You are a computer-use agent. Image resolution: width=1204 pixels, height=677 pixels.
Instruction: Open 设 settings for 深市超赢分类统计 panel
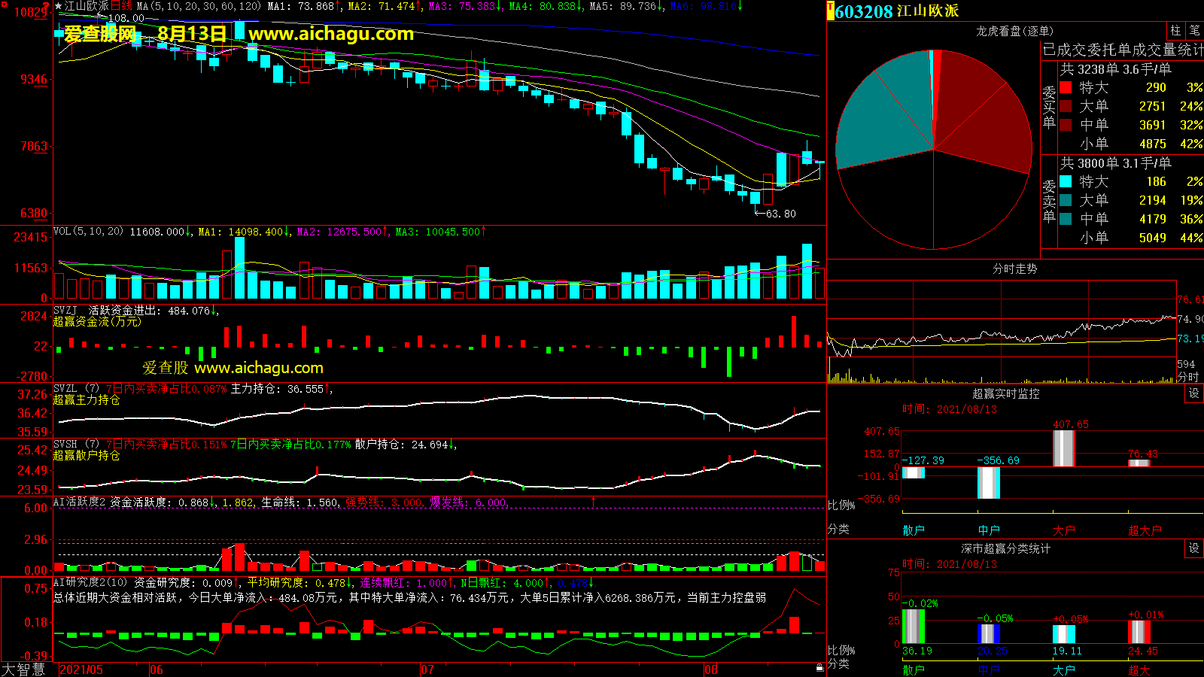click(1193, 548)
